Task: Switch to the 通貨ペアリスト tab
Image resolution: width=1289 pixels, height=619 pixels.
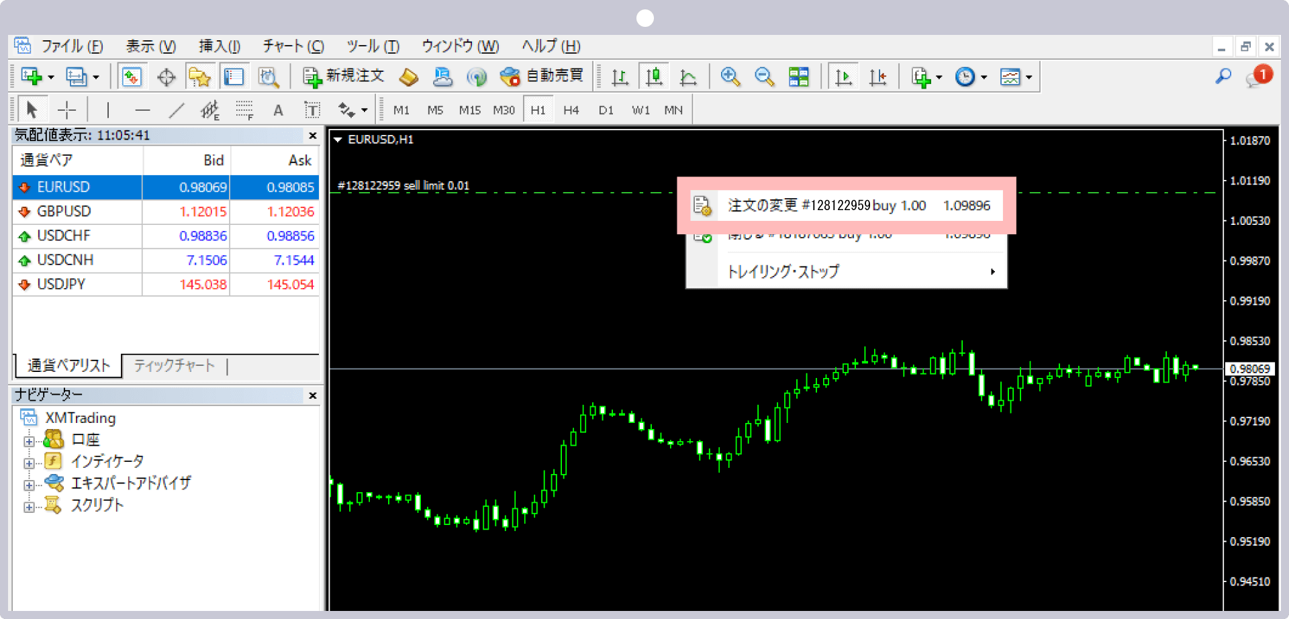Action: [x=68, y=365]
